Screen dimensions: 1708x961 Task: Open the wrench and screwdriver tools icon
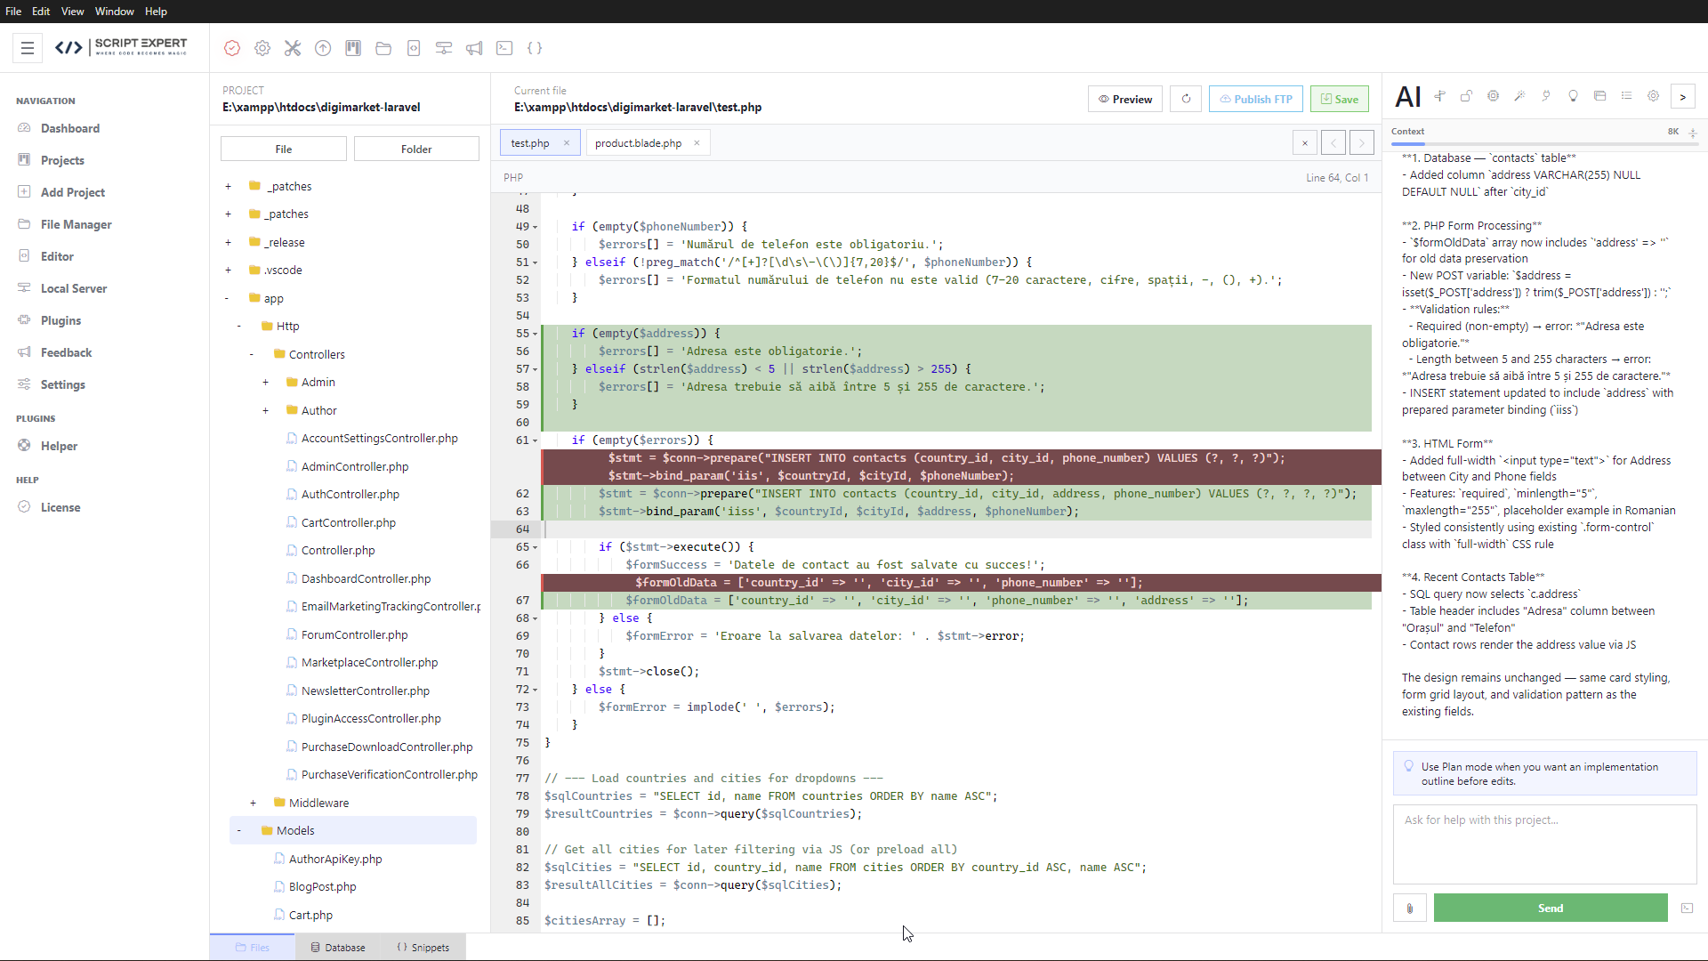(x=293, y=48)
